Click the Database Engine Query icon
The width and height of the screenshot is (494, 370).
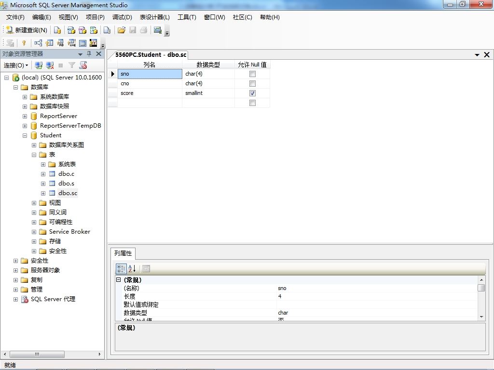[57, 30]
